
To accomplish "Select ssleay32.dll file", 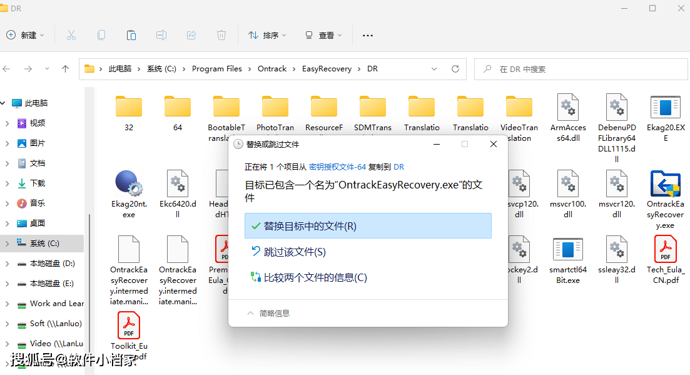I will 617,260.
